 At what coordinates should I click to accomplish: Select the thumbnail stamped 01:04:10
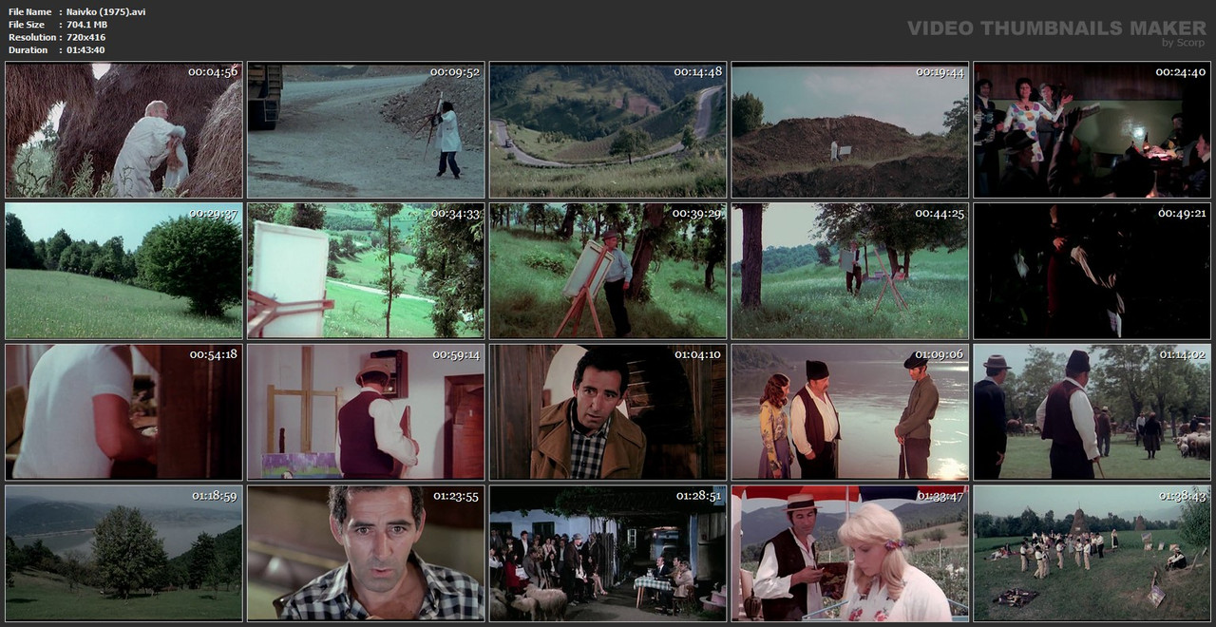coord(608,412)
